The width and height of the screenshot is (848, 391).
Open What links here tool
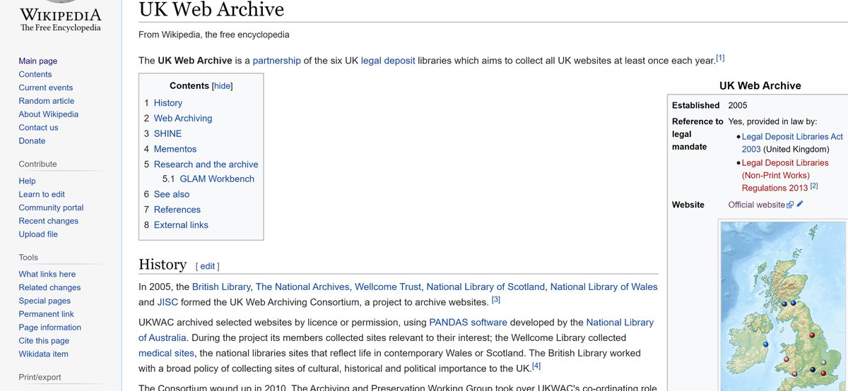[x=47, y=275]
